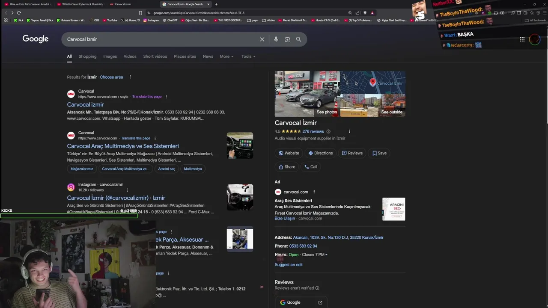Open the three-dot menu of the Araç Multimedya result
The height and width of the screenshot is (308, 548).
[155, 138]
